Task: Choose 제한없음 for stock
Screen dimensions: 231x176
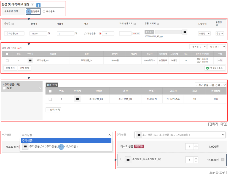Action: coord(85,34)
